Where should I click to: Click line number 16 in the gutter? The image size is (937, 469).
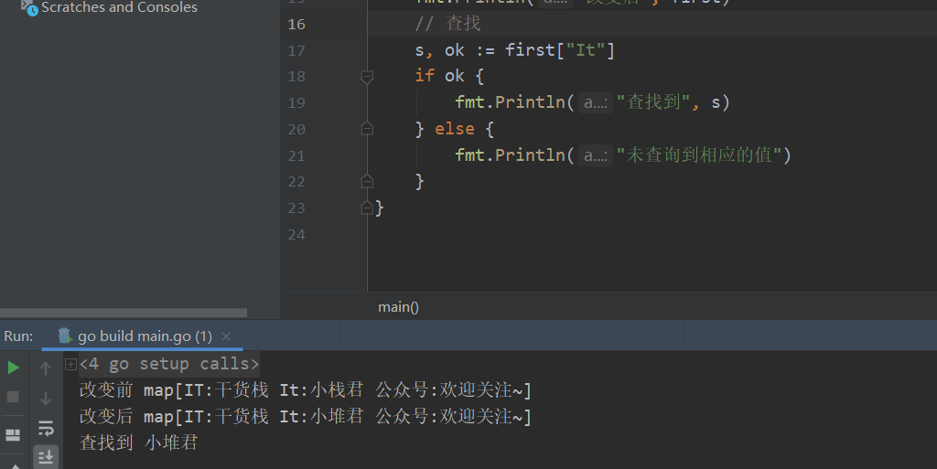[x=296, y=25]
